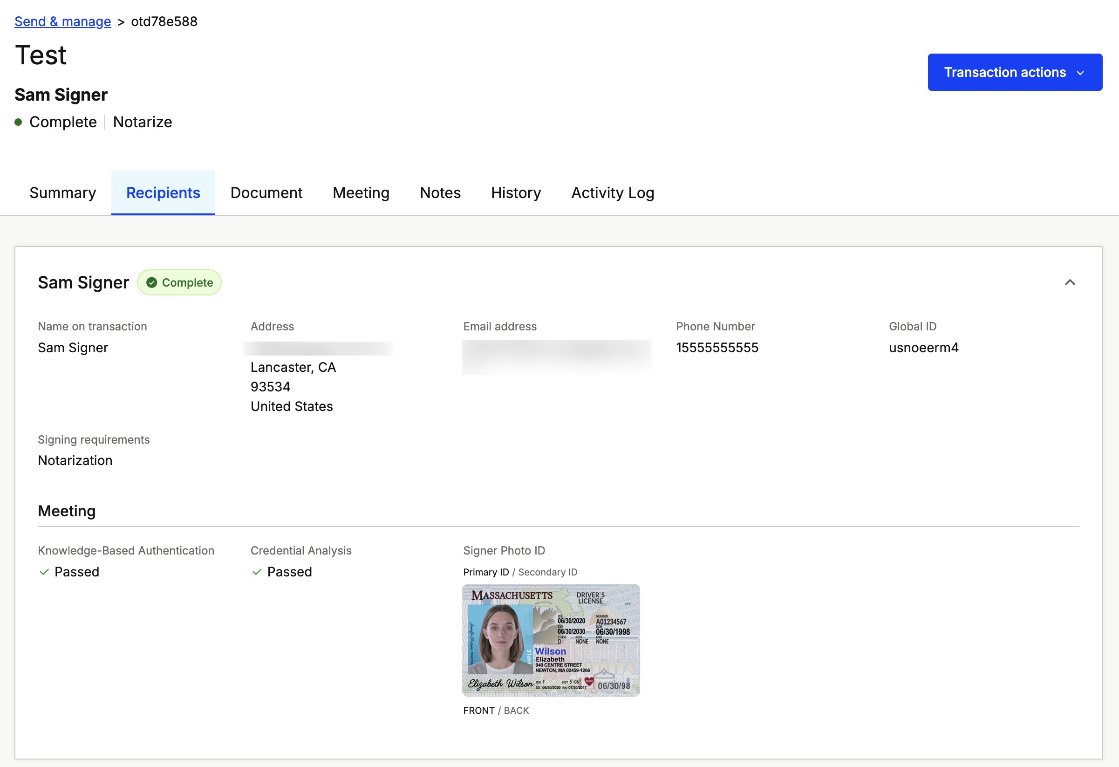The height and width of the screenshot is (767, 1119).
Task: Open the Activity Log tab
Action: (x=613, y=192)
